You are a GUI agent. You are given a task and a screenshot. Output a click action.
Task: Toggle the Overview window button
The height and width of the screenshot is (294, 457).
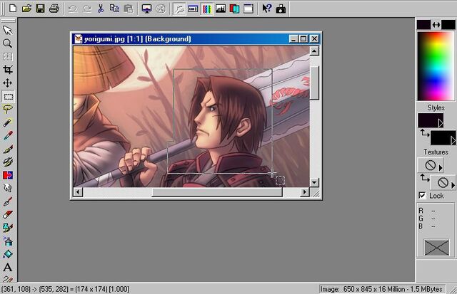coord(248,9)
